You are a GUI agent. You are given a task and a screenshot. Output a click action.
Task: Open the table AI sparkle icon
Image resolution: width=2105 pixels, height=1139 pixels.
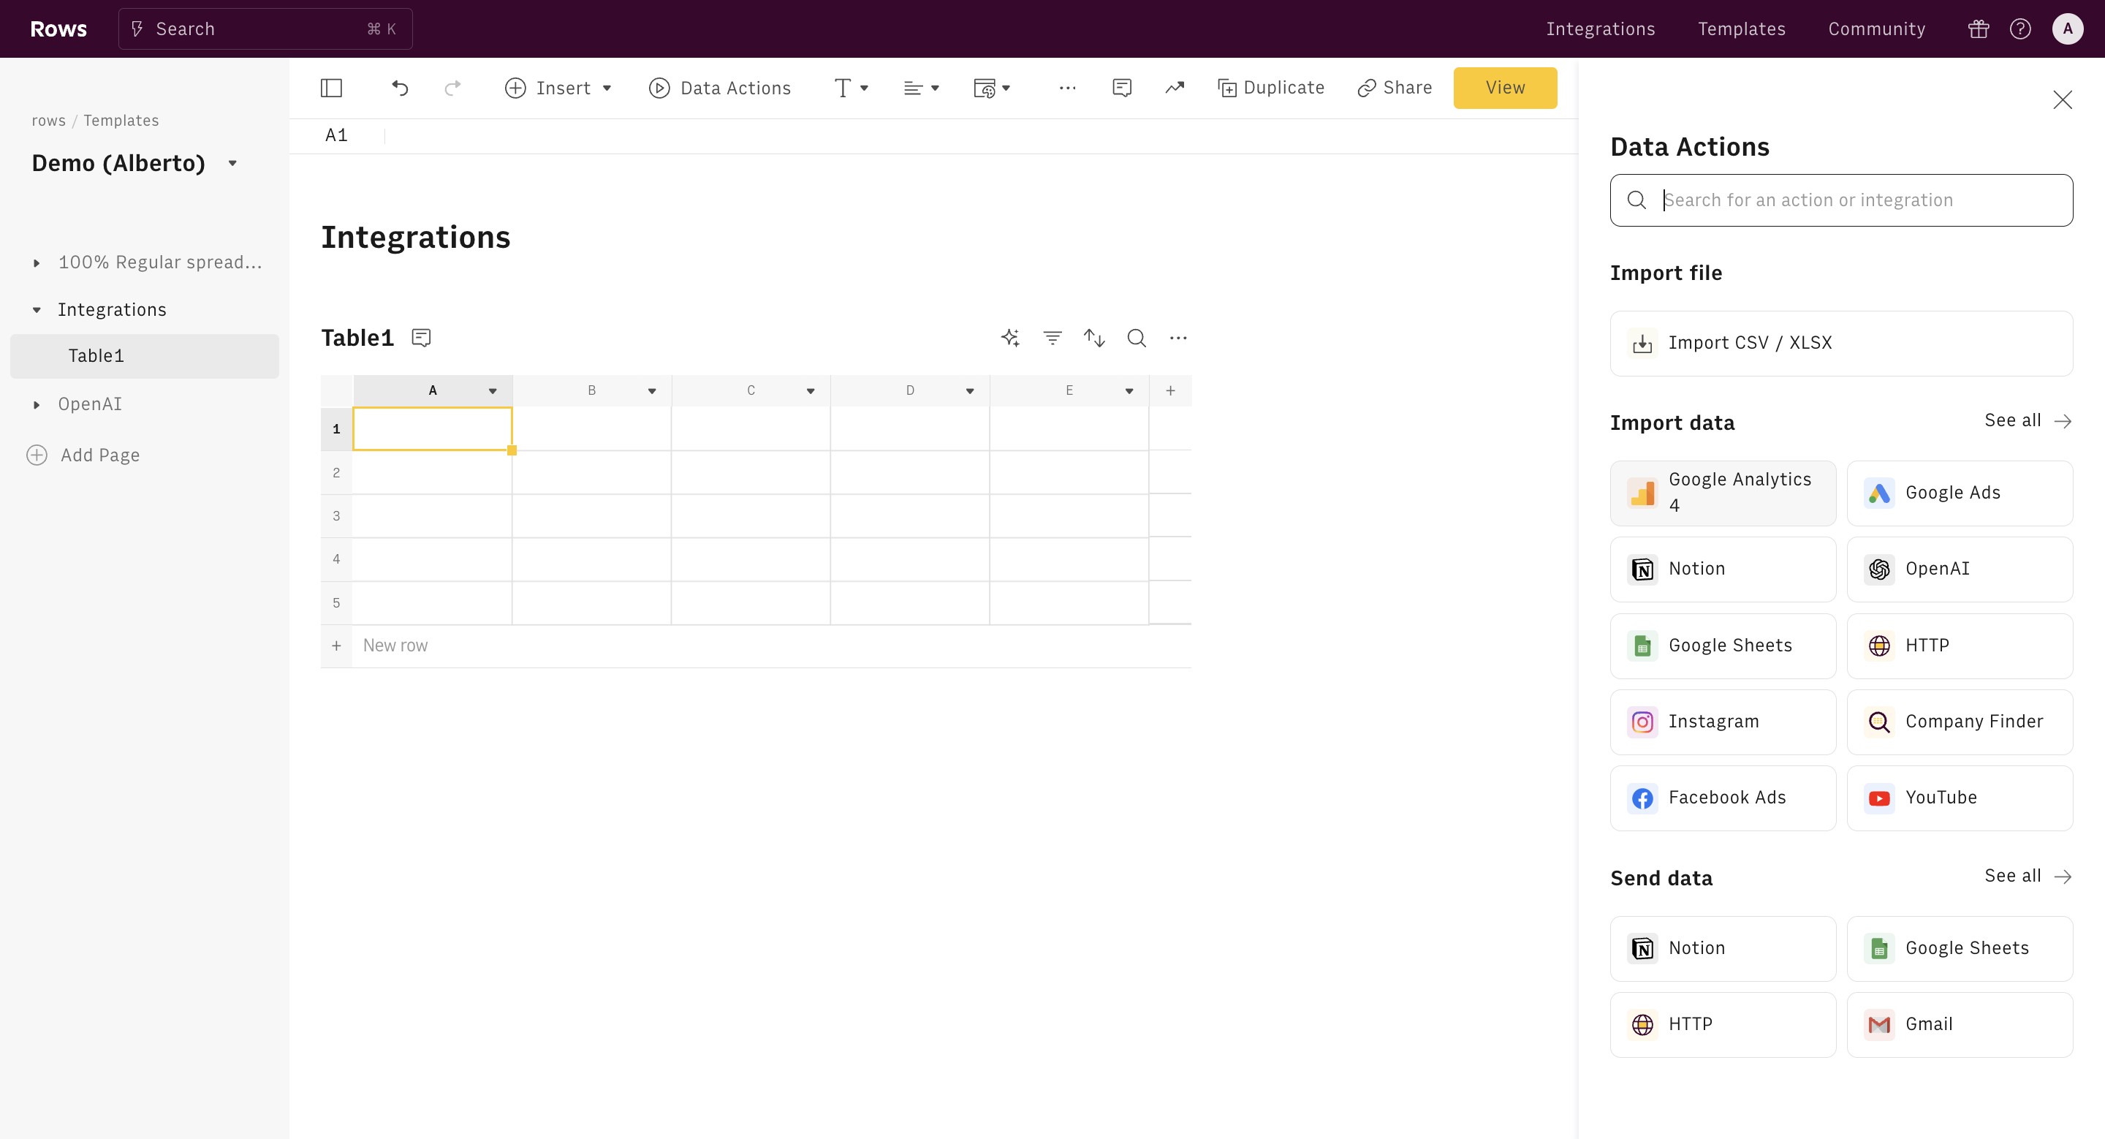(1010, 338)
